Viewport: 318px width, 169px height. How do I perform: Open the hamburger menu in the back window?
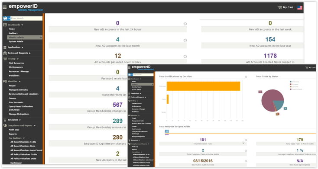tap(5, 7)
